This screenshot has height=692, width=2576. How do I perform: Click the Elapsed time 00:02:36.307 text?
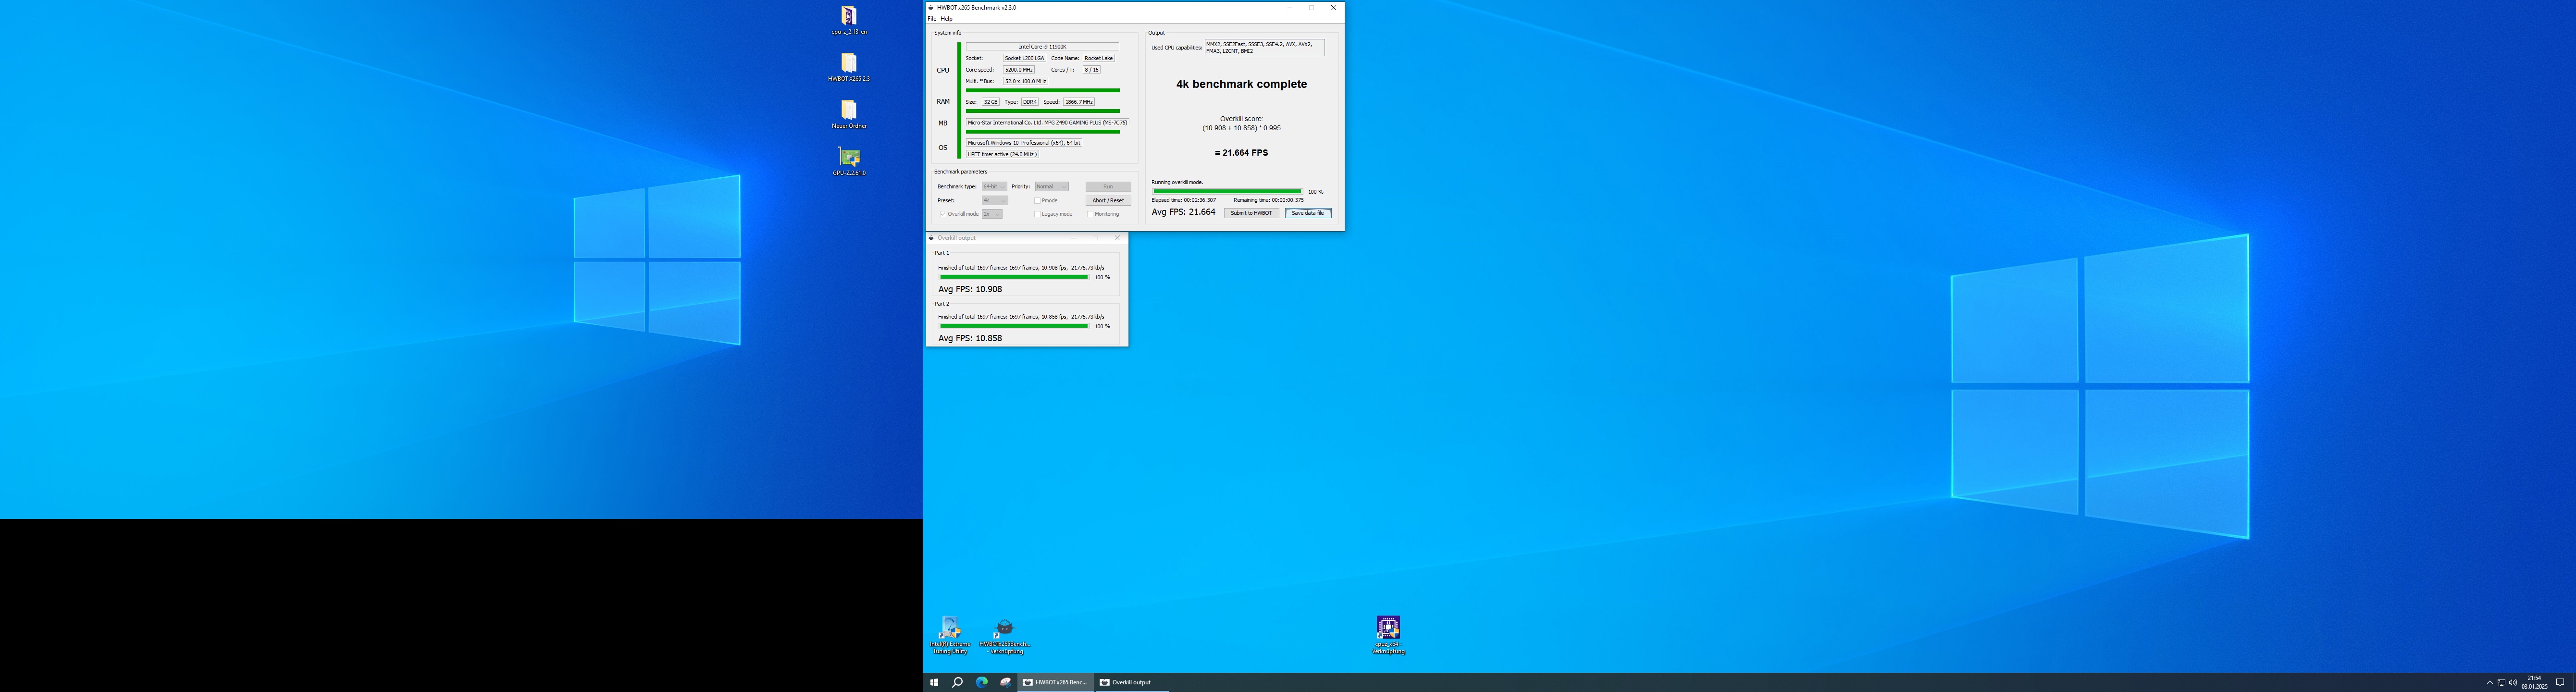tap(1184, 200)
